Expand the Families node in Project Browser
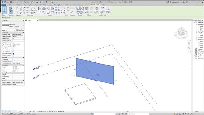 (x=194, y=55)
